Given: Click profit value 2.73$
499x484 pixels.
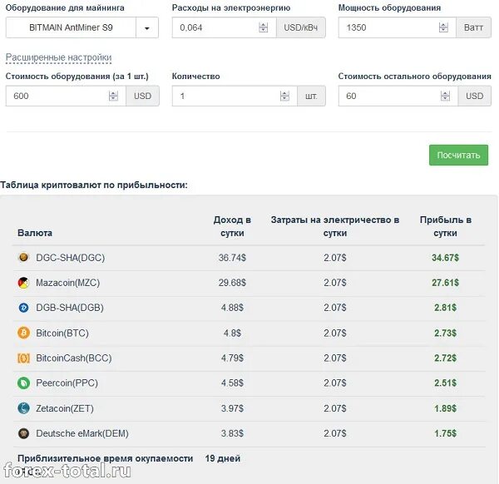Looking at the screenshot, I should [446, 333].
